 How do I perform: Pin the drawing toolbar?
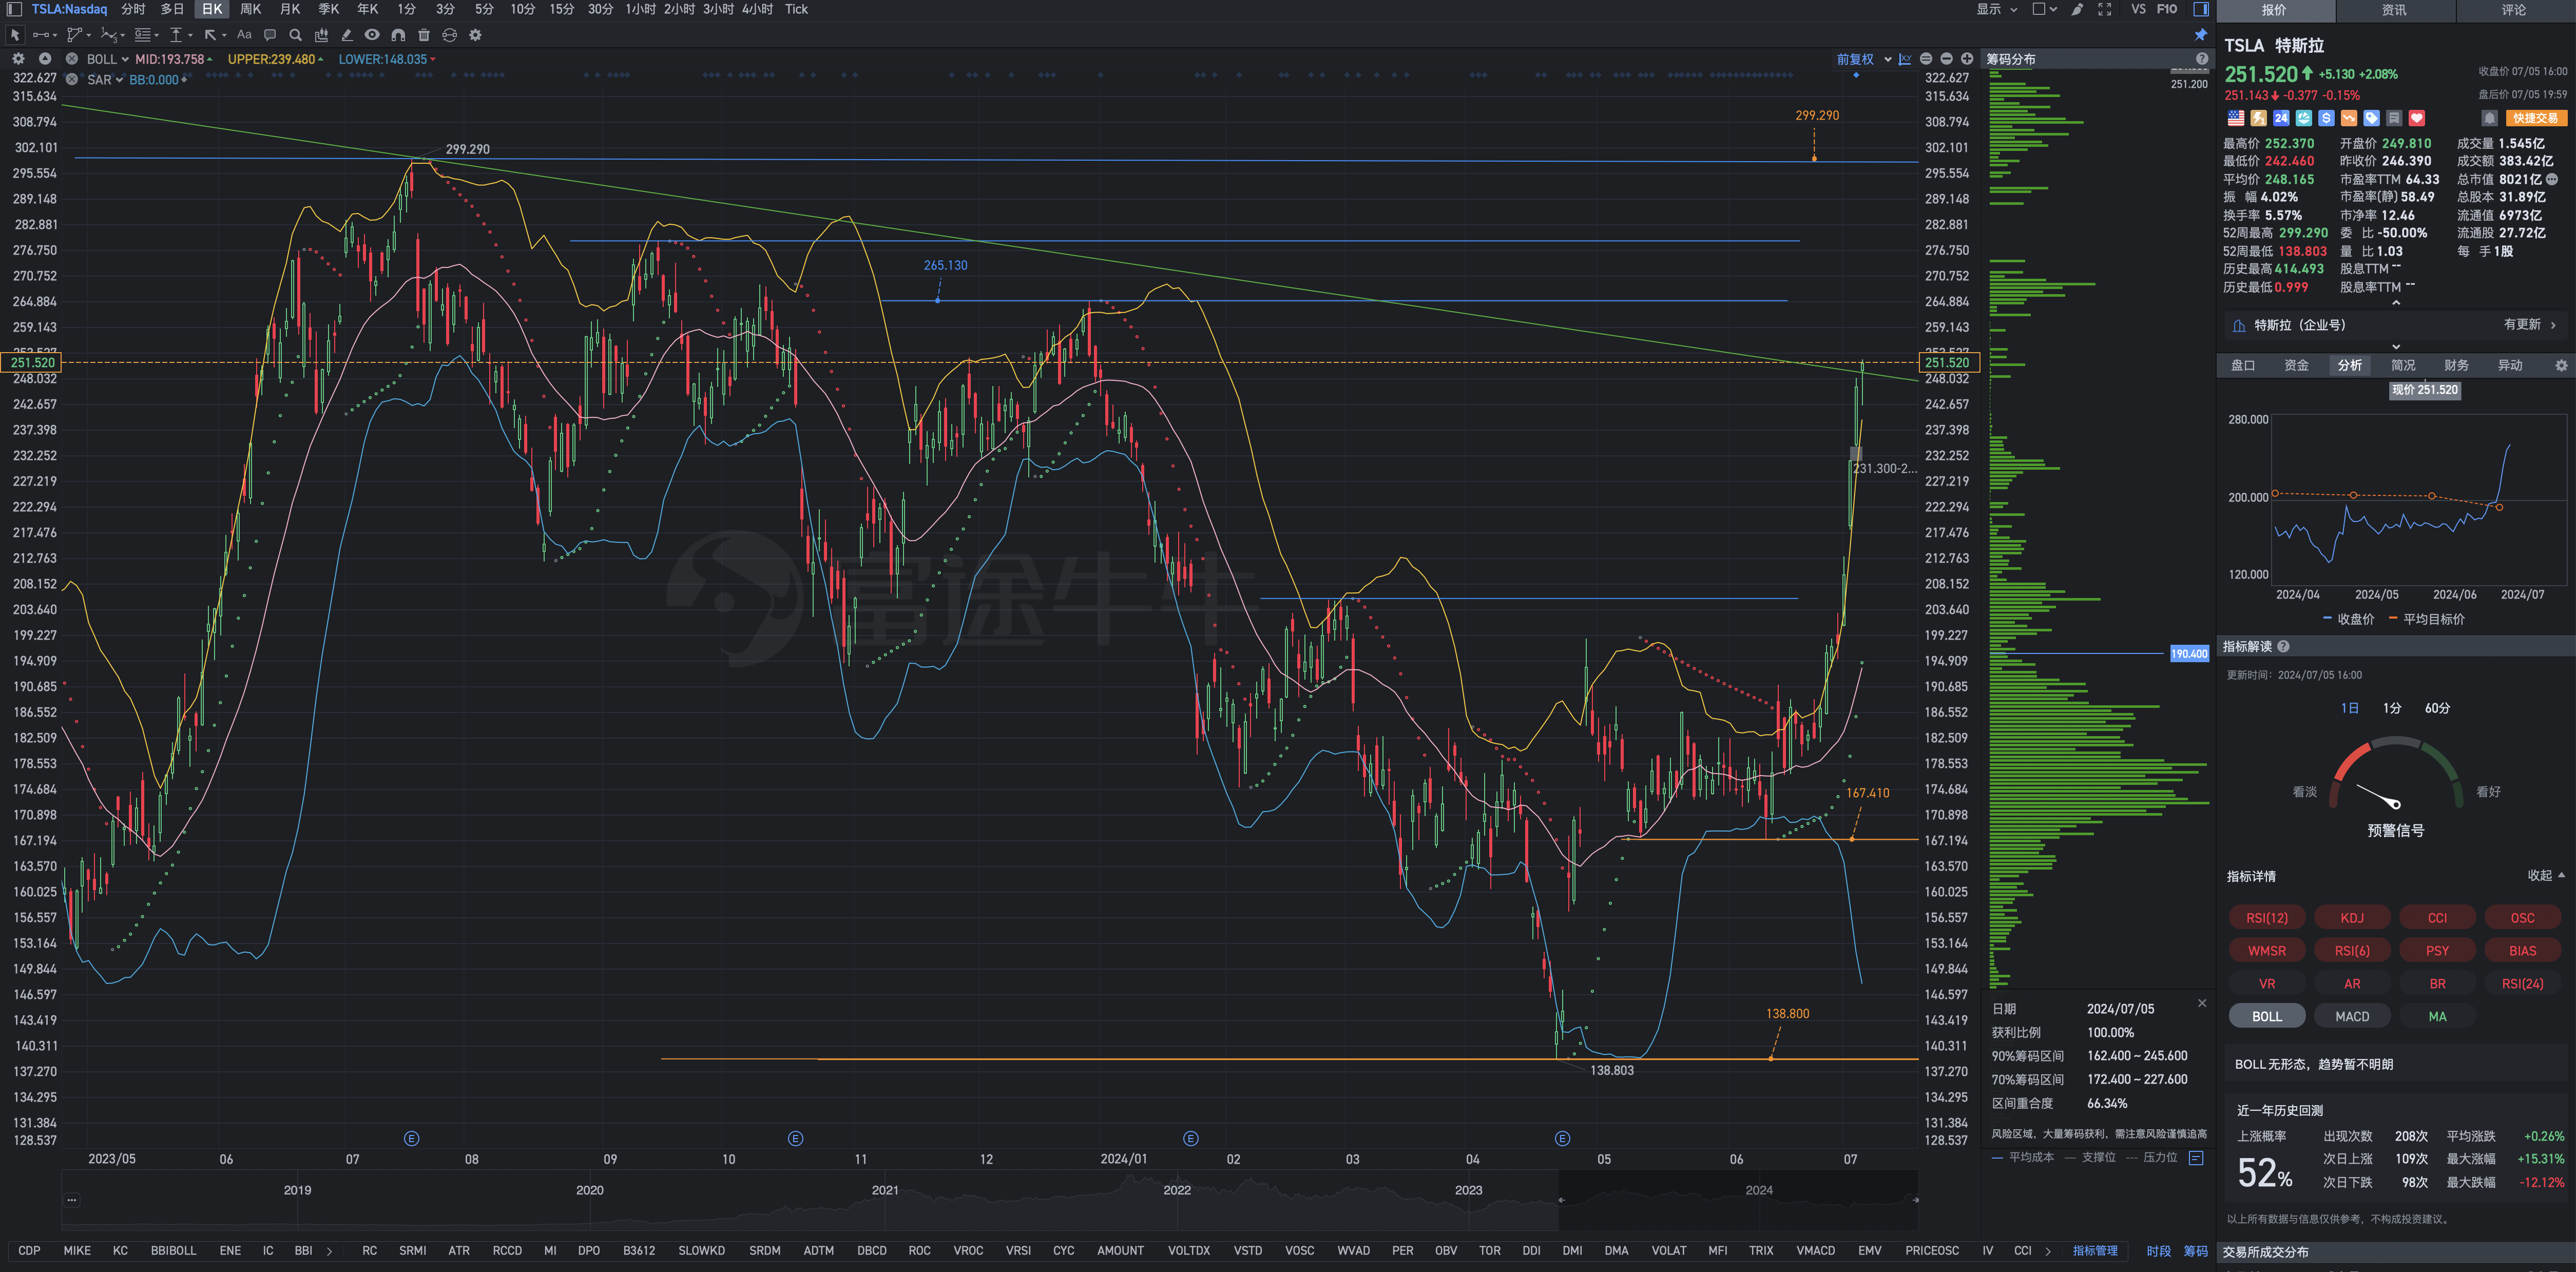pyautogui.click(x=2201, y=35)
